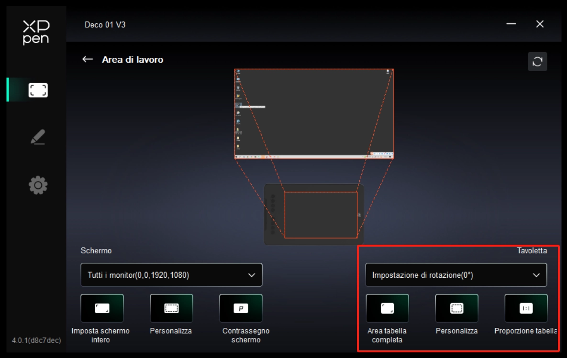Image resolution: width=567 pixels, height=358 pixels.
Task: Click the refresh reset icon button
Action: (537, 62)
